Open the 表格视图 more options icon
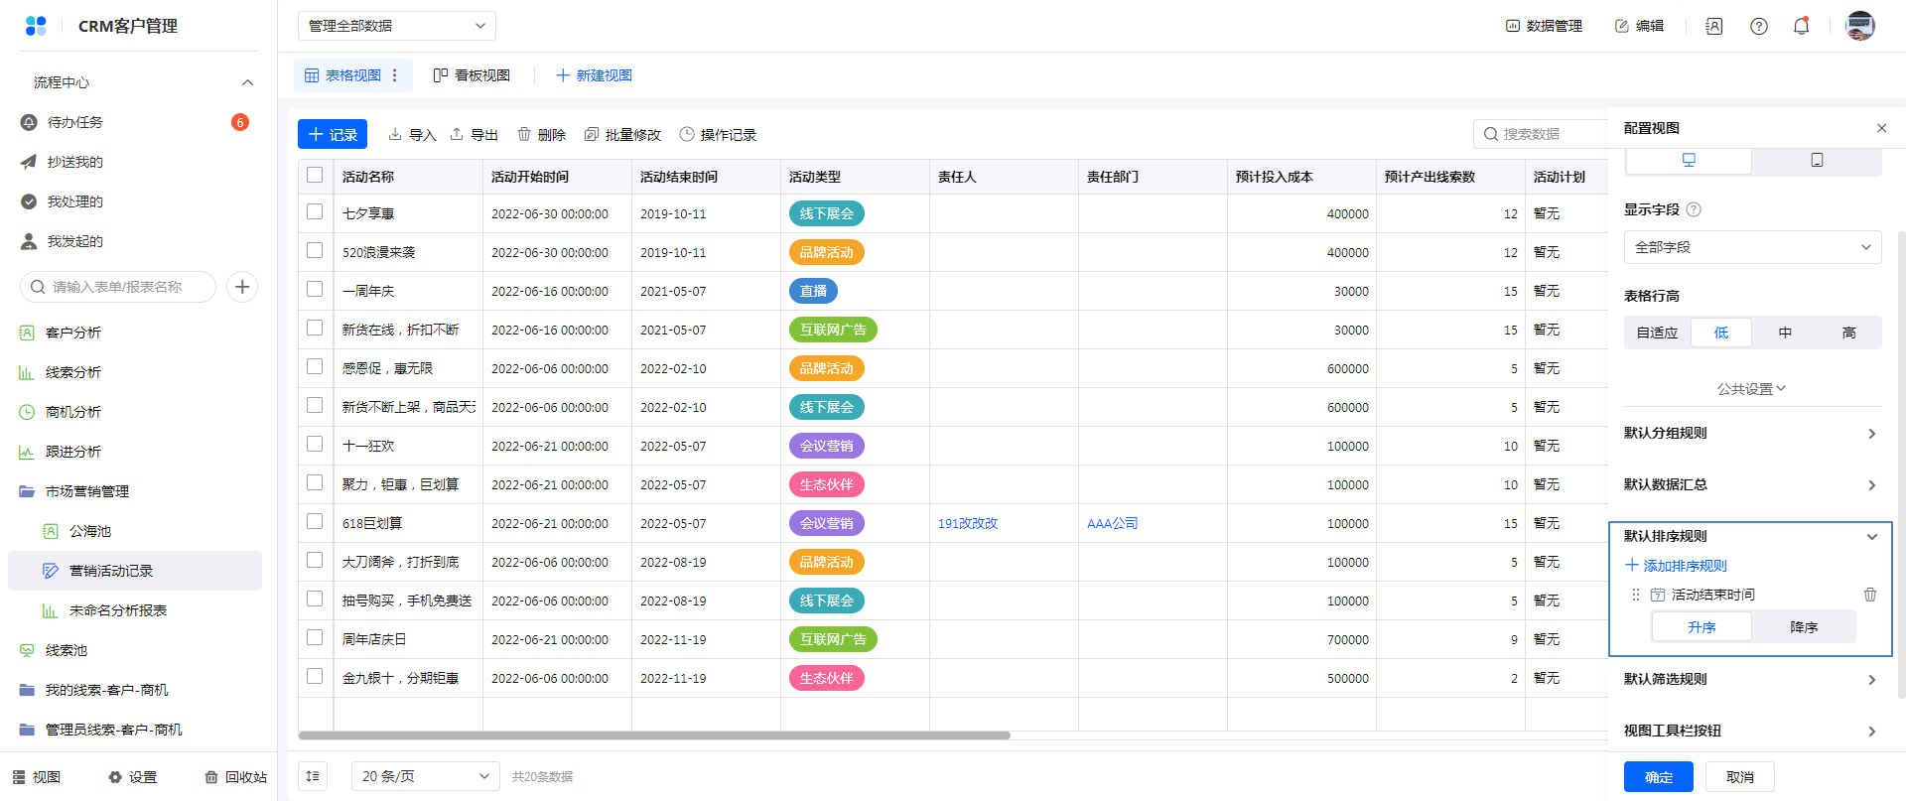 [x=395, y=75]
